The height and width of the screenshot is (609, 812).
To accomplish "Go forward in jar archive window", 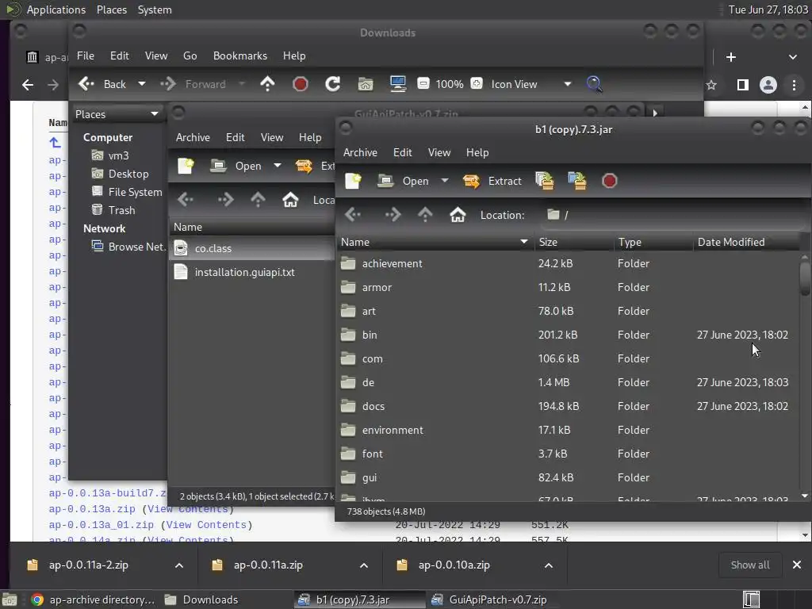I will (393, 214).
